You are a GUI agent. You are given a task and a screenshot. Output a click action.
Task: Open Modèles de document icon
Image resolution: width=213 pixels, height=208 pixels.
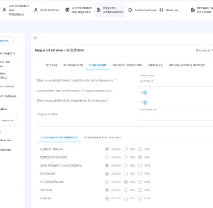pos(193,10)
